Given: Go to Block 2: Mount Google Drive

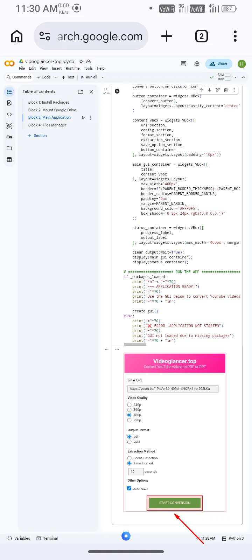Looking at the screenshot, I should (x=52, y=110).
